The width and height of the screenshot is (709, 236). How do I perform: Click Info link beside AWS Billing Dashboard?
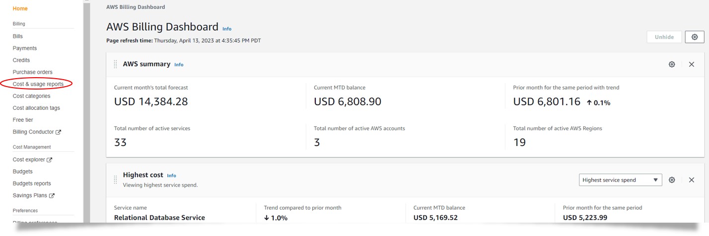point(227,29)
